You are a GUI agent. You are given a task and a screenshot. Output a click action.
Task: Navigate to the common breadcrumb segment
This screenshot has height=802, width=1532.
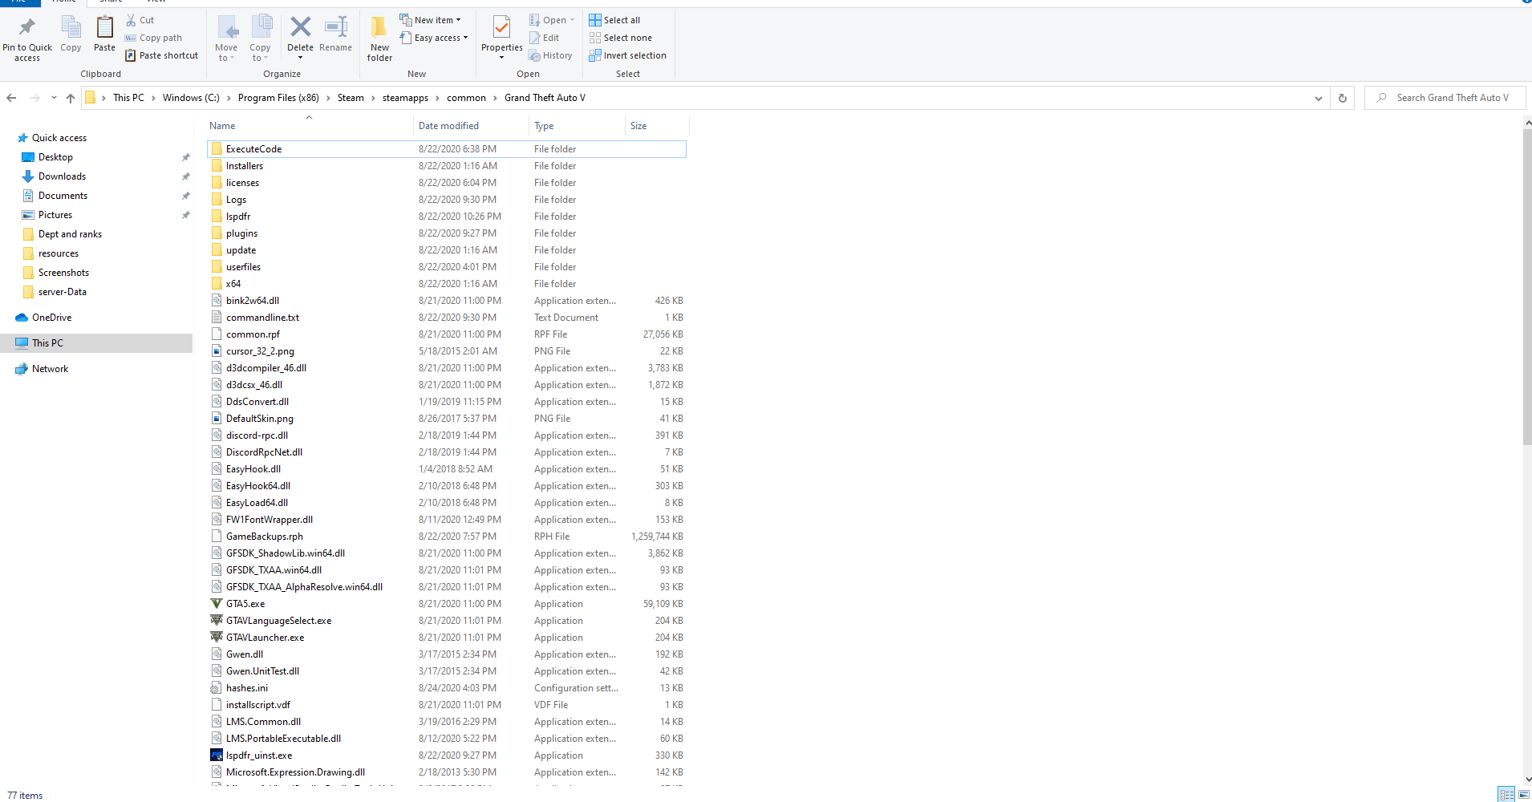(466, 98)
